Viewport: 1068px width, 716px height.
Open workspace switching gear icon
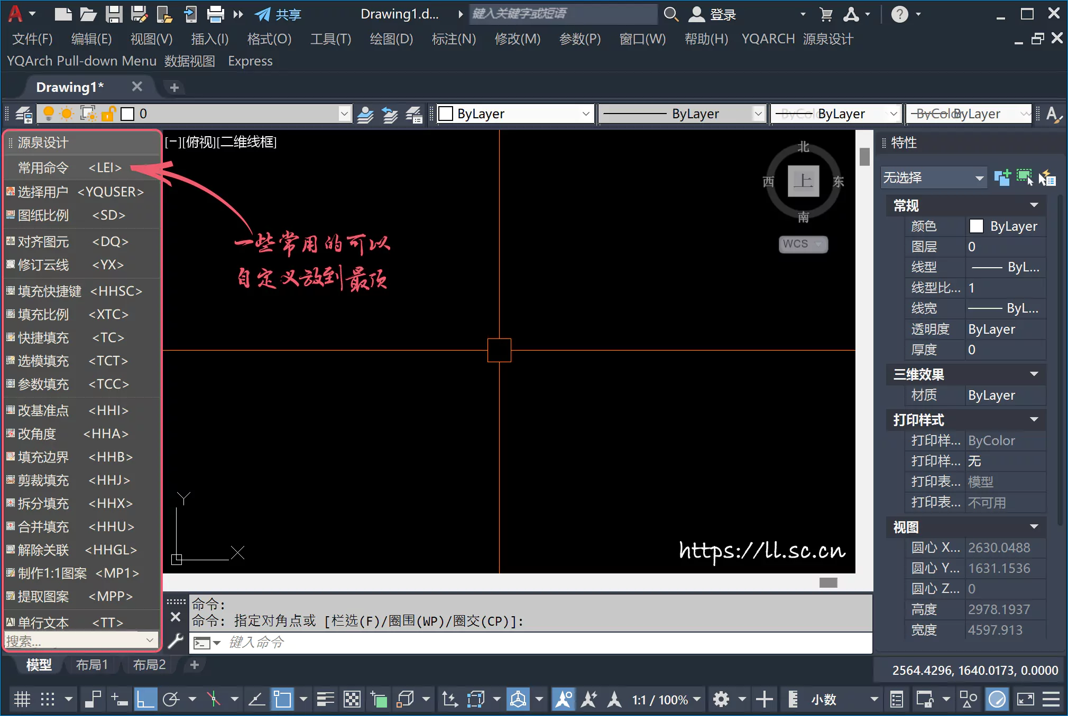721,700
